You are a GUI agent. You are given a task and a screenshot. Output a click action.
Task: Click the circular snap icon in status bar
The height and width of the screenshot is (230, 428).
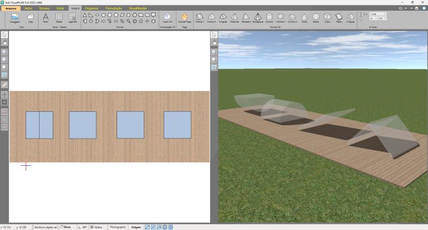pyautogui.click(x=165, y=227)
